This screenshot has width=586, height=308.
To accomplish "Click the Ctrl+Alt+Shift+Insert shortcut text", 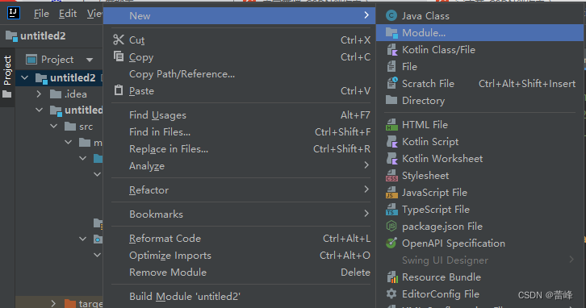I will pos(527,84).
